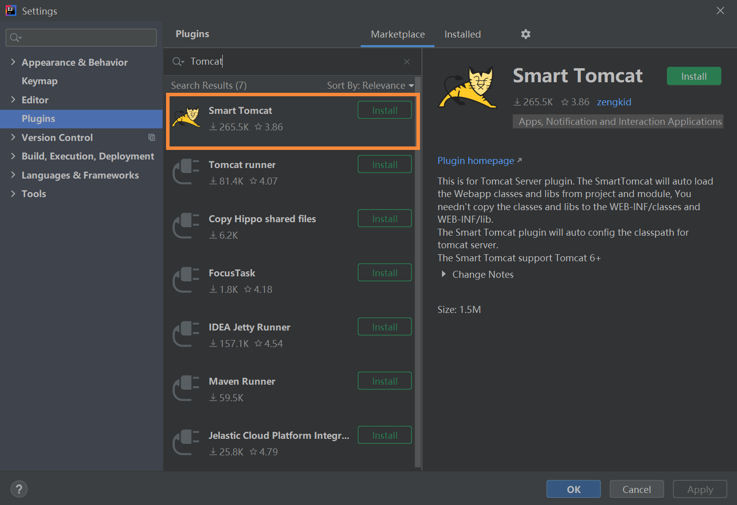Click the Apps, Notification and Interaction tag

618,121
